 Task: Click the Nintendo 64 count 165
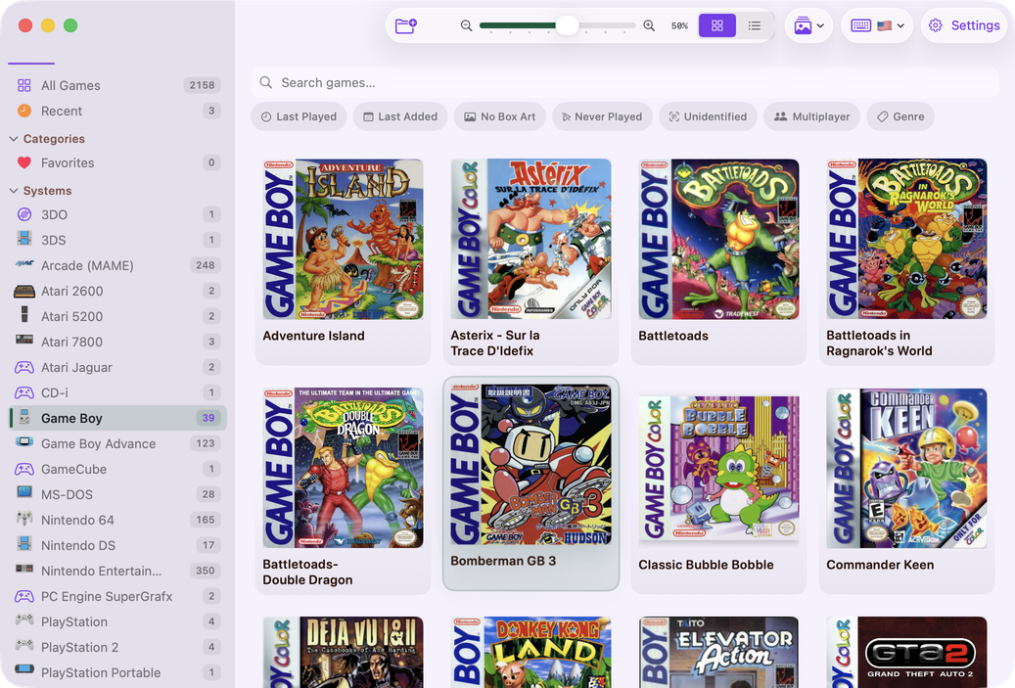click(x=206, y=520)
